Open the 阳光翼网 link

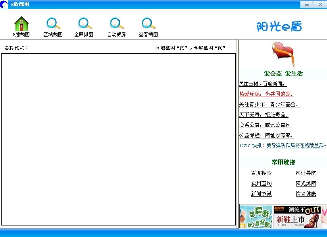(306, 183)
